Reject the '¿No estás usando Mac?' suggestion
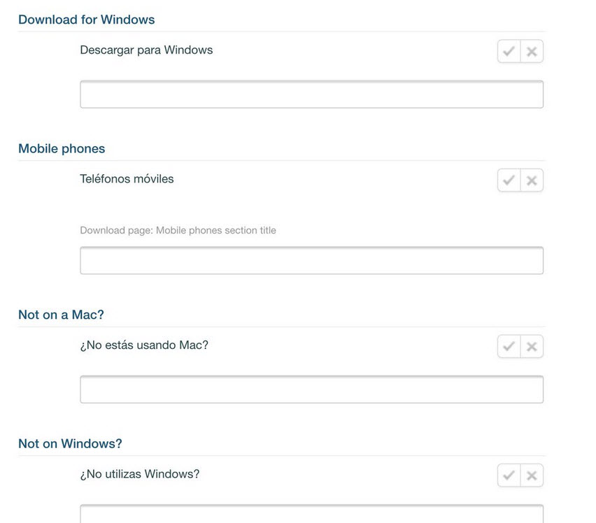 coord(532,346)
